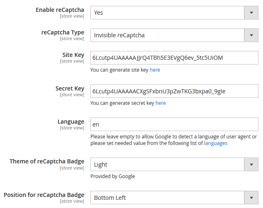Follow the 'here' link to generate secret key
263x208 pixels.
pos(161,103)
